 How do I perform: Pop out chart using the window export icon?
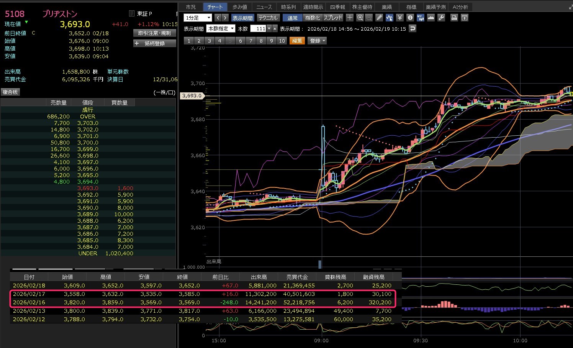pos(464,18)
